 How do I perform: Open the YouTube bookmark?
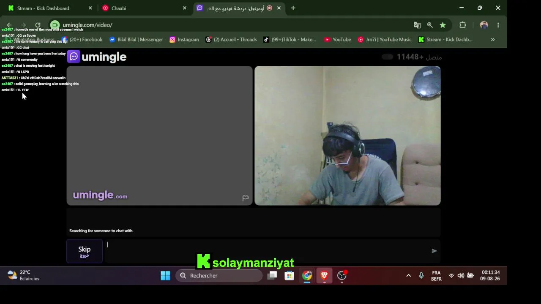click(337, 39)
